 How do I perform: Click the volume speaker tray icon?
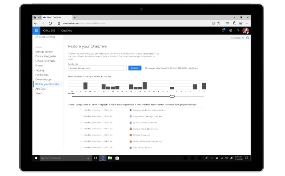click(x=226, y=158)
